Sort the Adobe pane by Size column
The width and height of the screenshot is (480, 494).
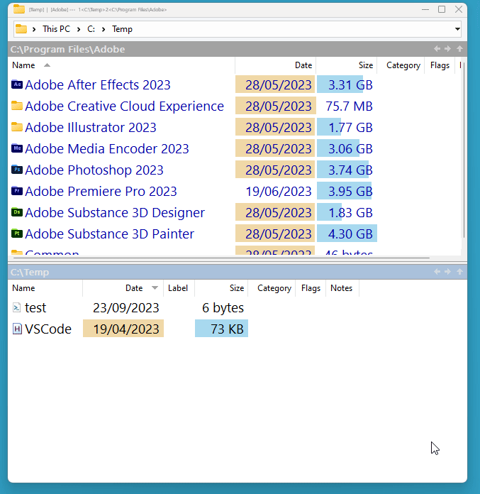pyautogui.click(x=346, y=65)
